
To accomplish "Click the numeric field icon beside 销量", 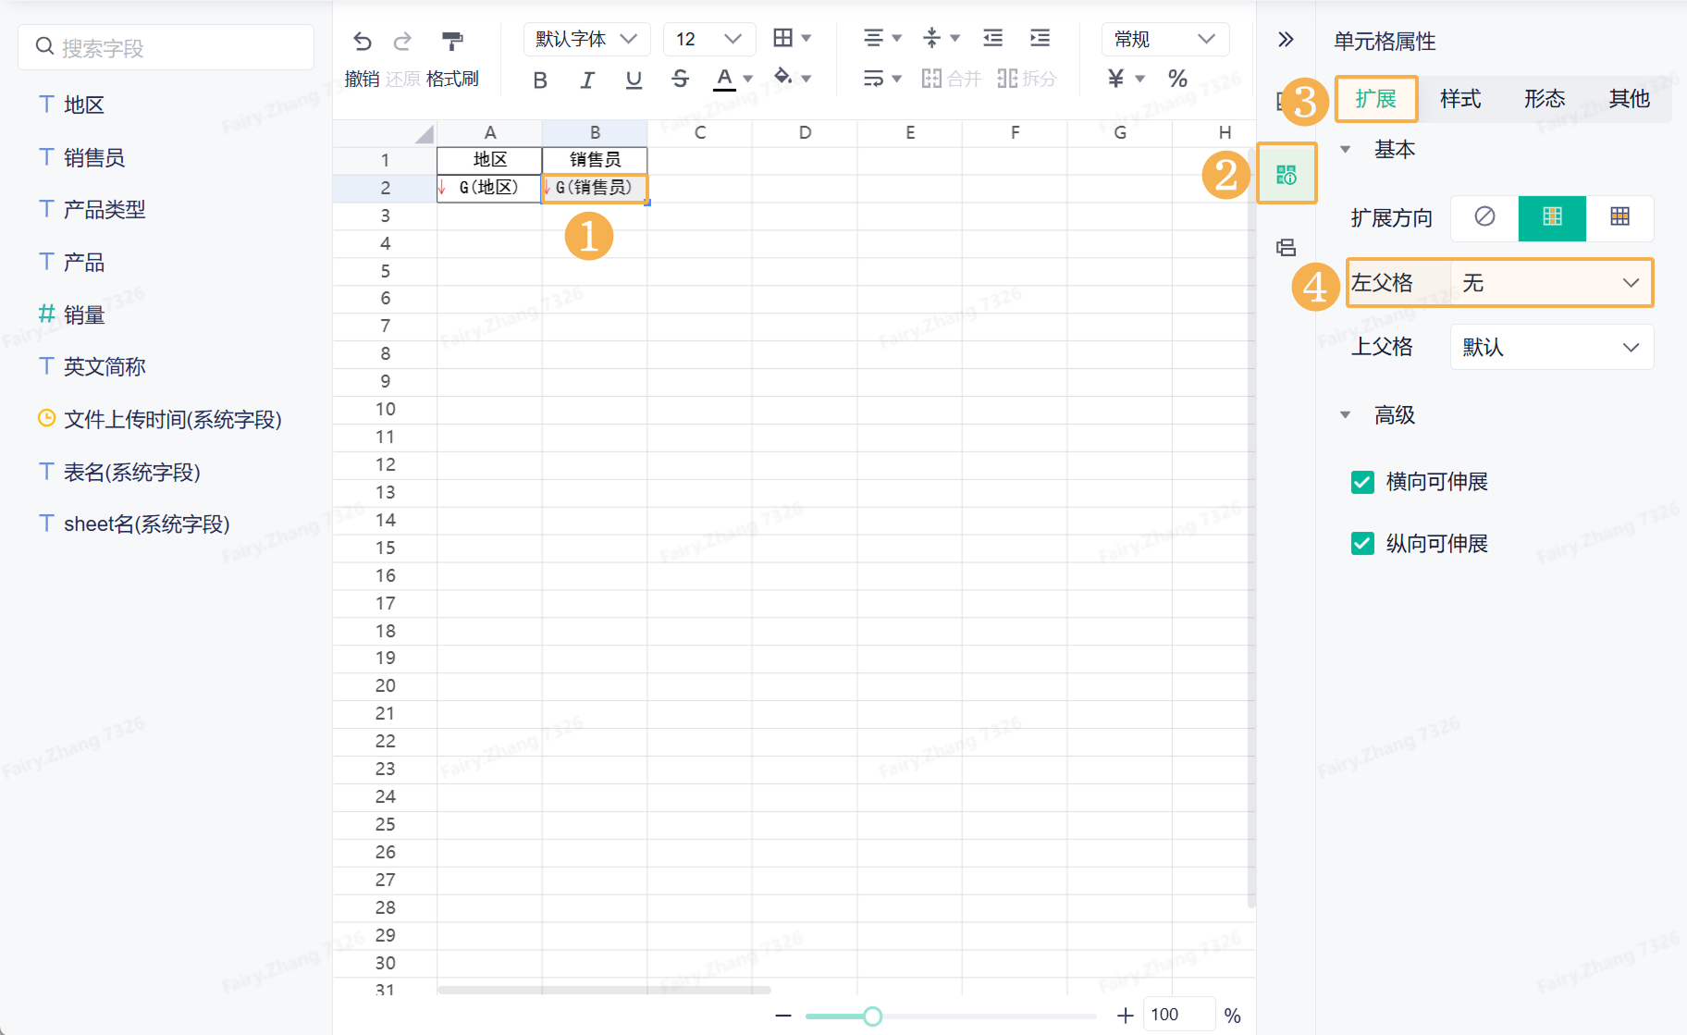I will pos(46,314).
